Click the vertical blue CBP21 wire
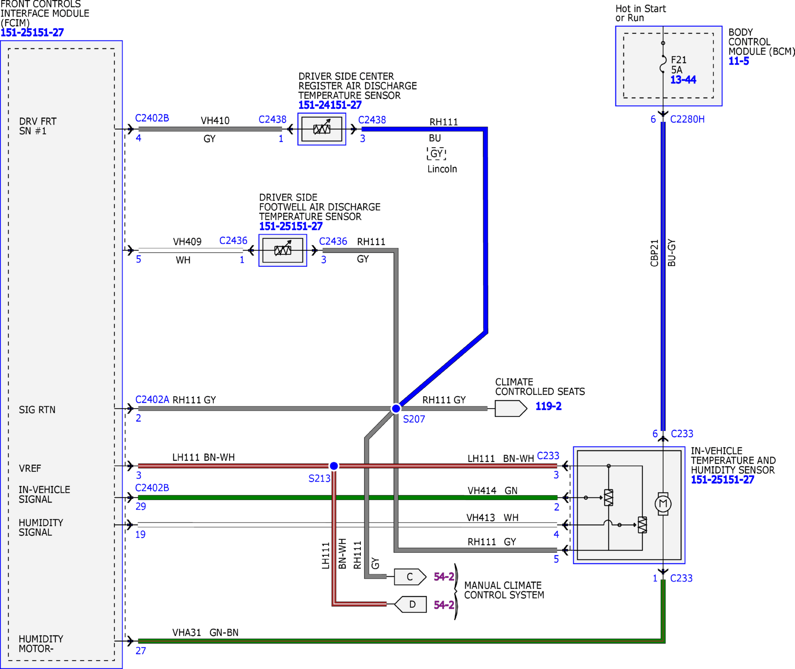795x669 pixels. click(x=663, y=276)
